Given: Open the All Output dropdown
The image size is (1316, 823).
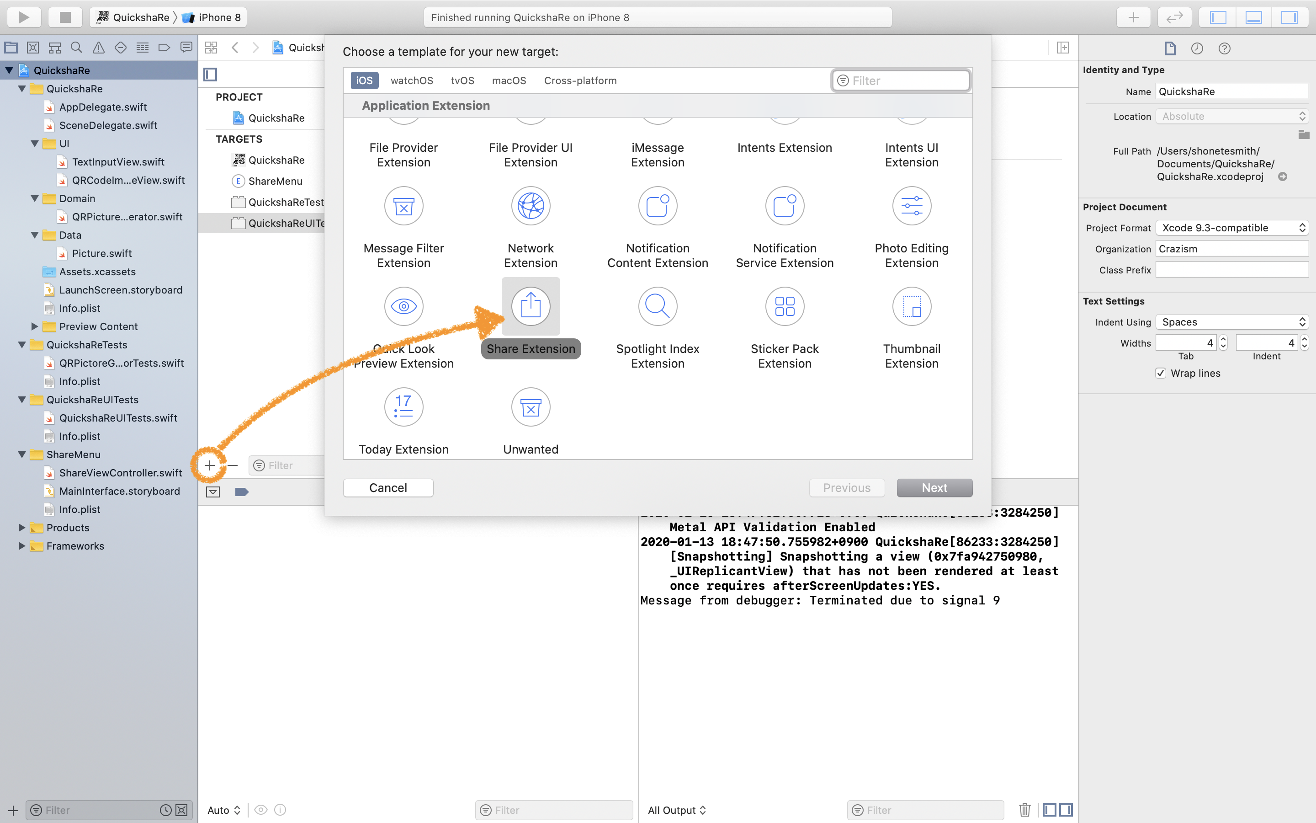Looking at the screenshot, I should pos(676,810).
